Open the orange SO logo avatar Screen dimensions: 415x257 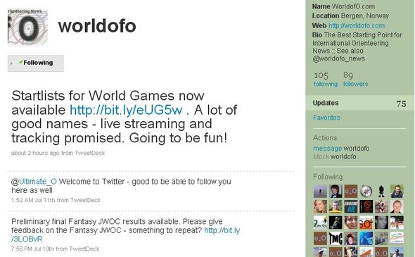366,222
